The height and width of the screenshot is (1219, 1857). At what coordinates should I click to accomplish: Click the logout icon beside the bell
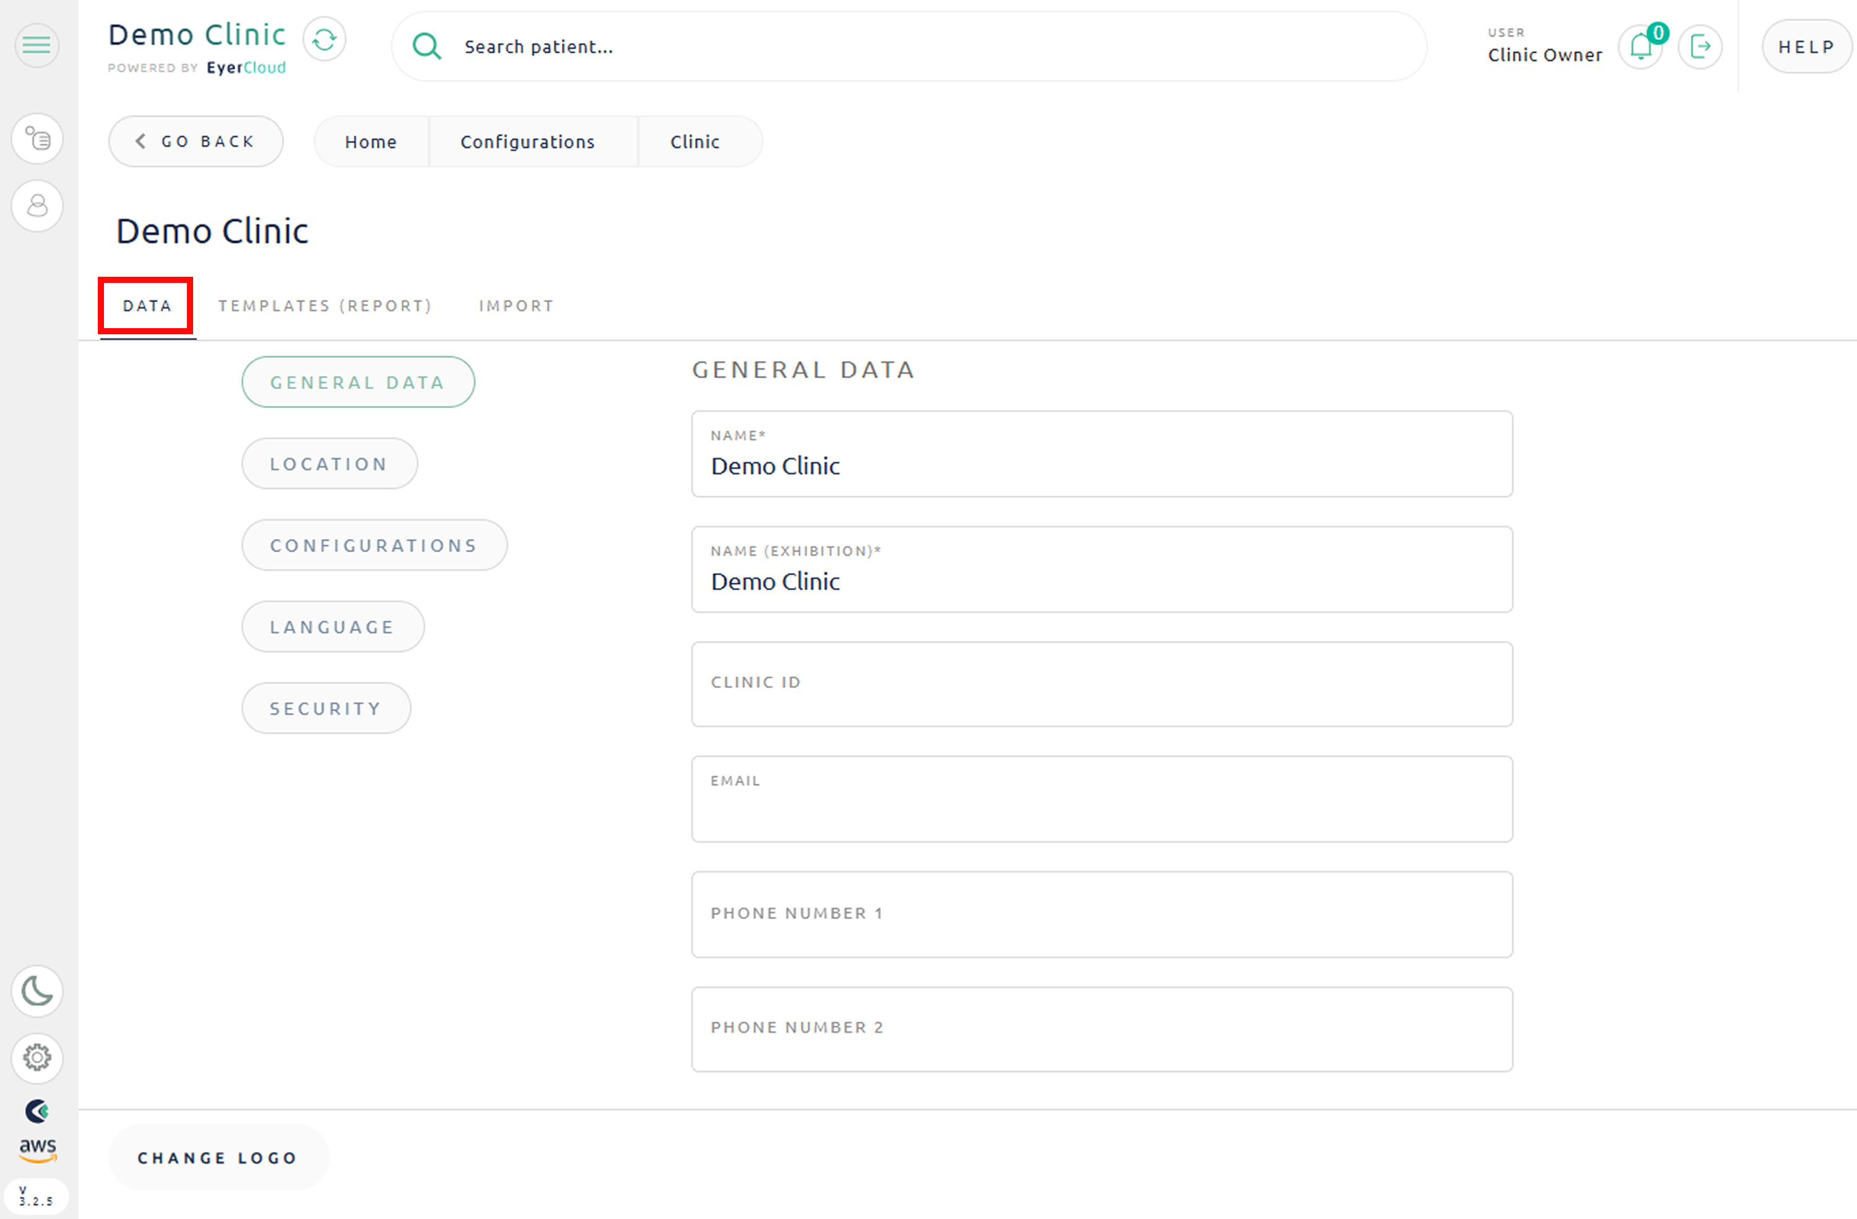1700,48
